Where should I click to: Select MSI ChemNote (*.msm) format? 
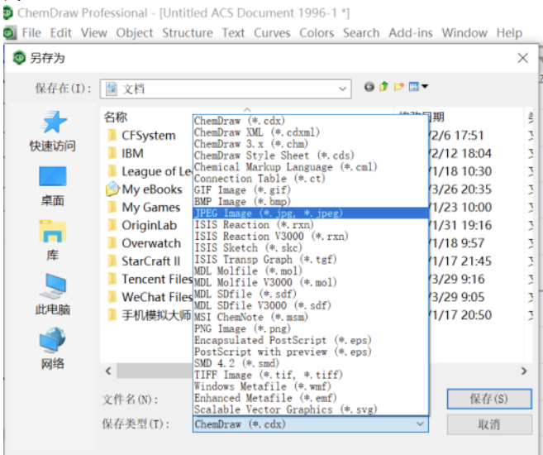(x=310, y=317)
